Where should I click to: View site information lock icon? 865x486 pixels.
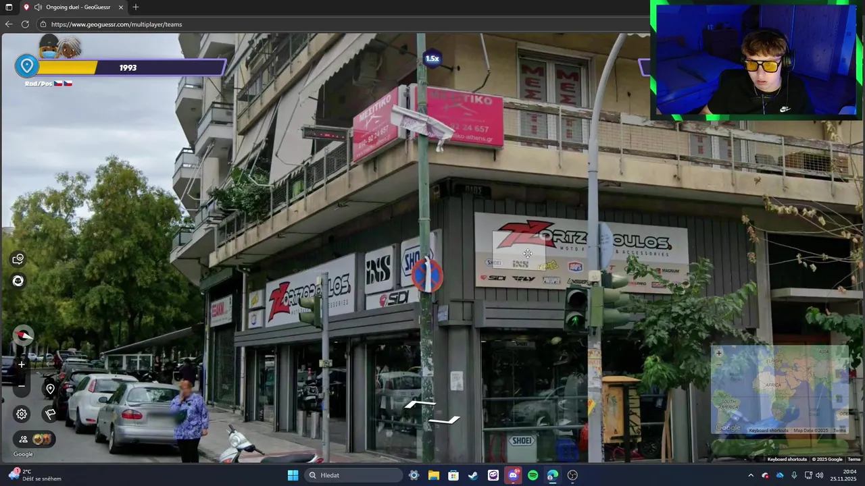(43, 24)
